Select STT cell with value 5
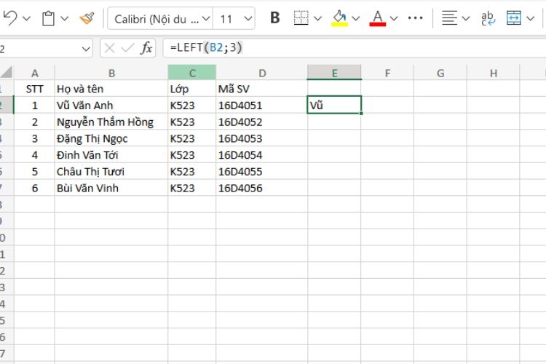The height and width of the screenshot is (364, 546). click(34, 171)
